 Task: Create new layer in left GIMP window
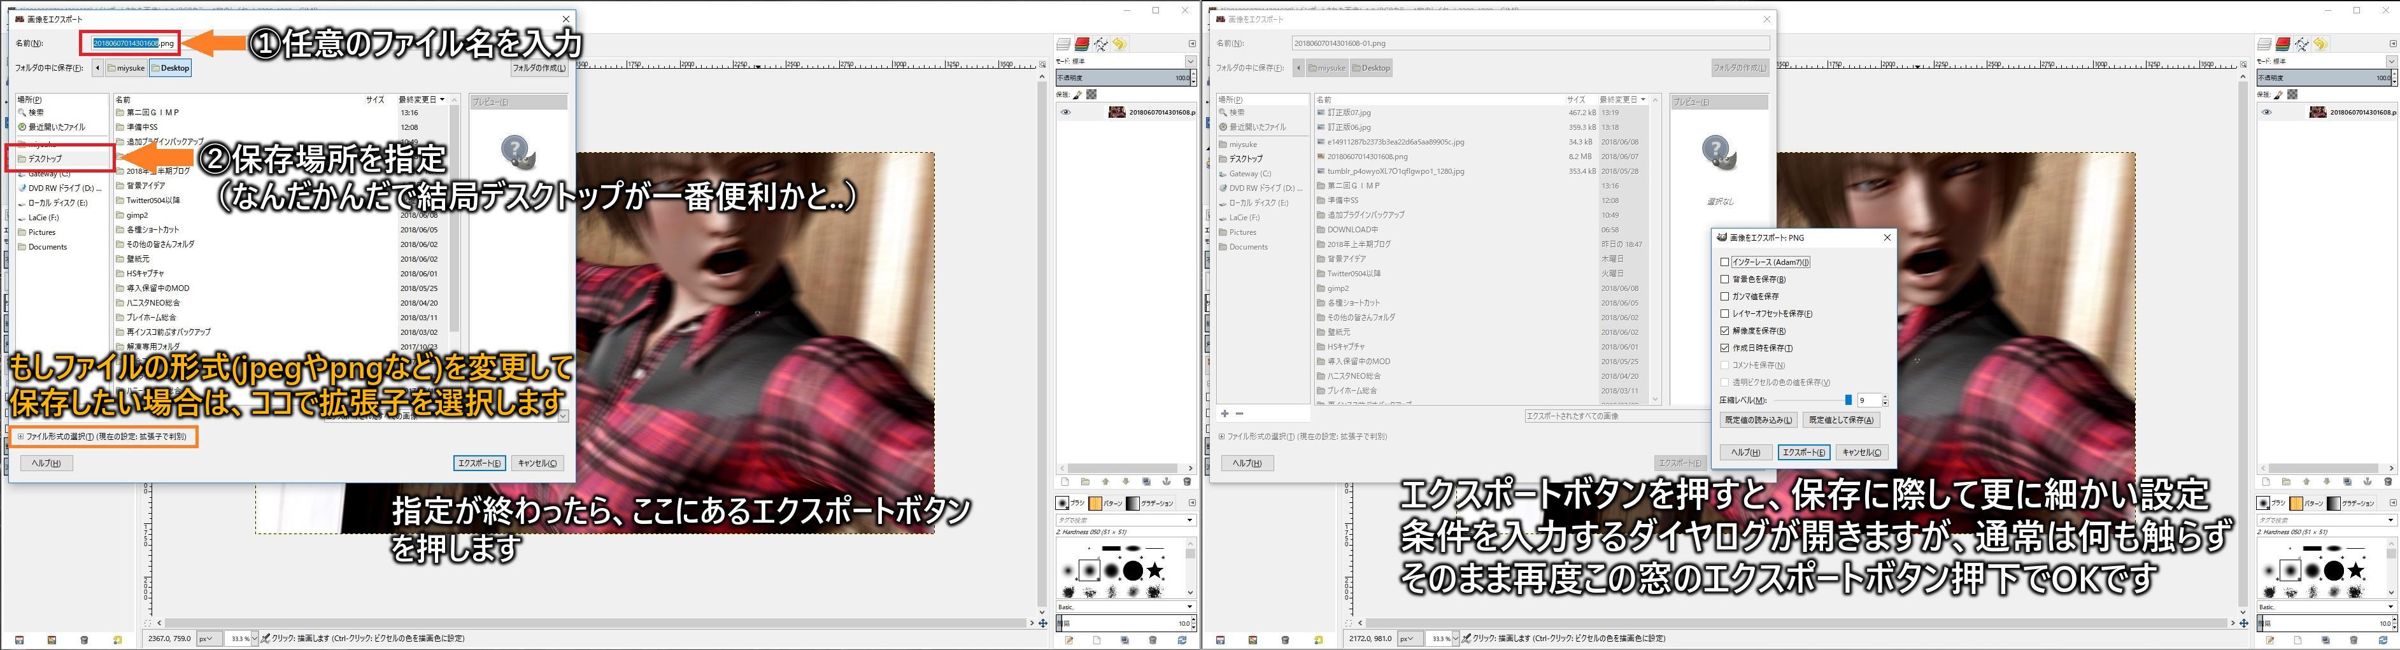coord(1064,481)
